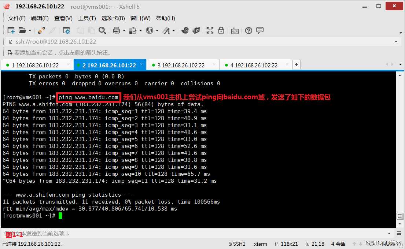Screen dimensions: 405x249
Task: Click the plus button to add new tab
Action: pyautogui.click(x=297, y=64)
